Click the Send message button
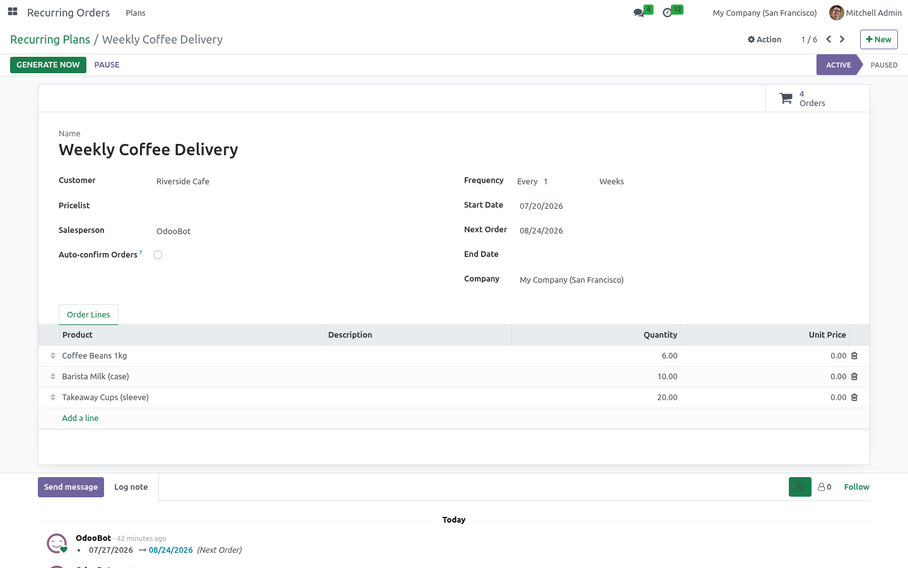Viewport: 908px width, 568px height. (x=71, y=487)
